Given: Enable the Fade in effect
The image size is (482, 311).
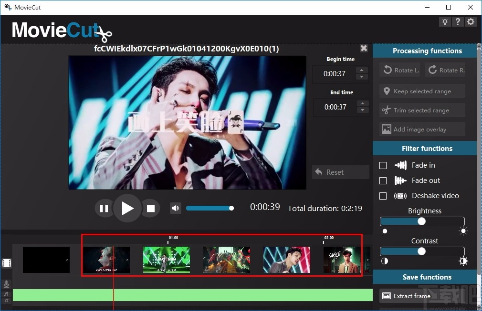Looking at the screenshot, I should 383,165.
